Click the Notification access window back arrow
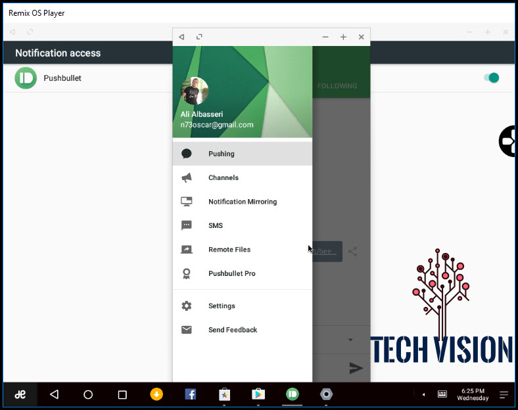The height and width of the screenshot is (410, 518). 12,32
